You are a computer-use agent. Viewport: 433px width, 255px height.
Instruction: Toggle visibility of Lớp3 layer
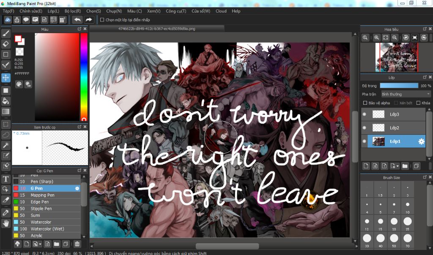pos(364,114)
